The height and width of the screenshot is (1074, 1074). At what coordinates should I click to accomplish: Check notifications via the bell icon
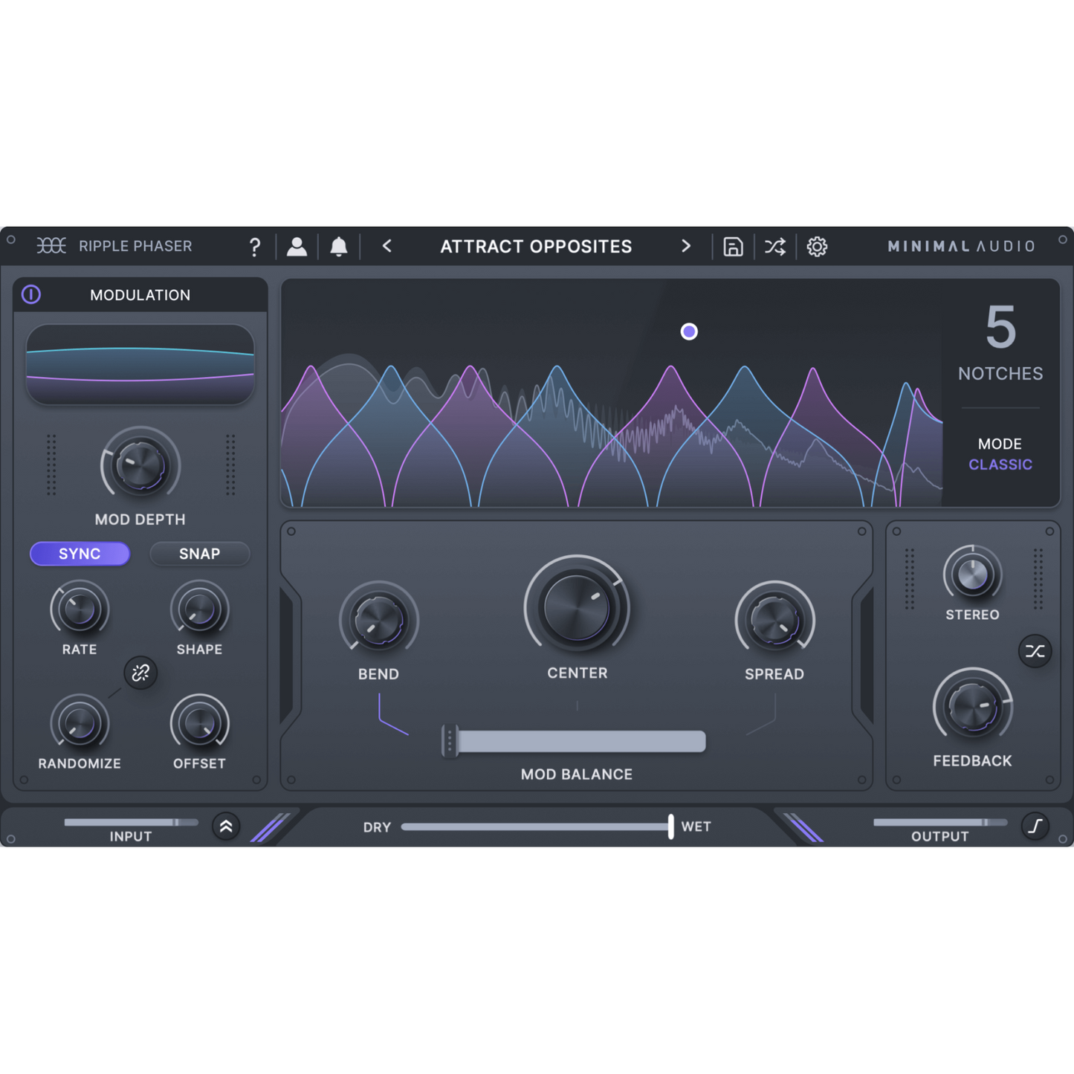coord(340,246)
